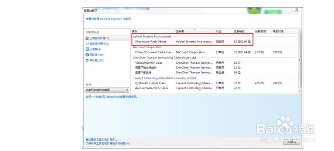
Task: Click the 关闭(L) button at bottom right
Action: click(x=292, y=142)
